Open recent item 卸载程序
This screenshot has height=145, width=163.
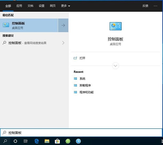(85, 86)
